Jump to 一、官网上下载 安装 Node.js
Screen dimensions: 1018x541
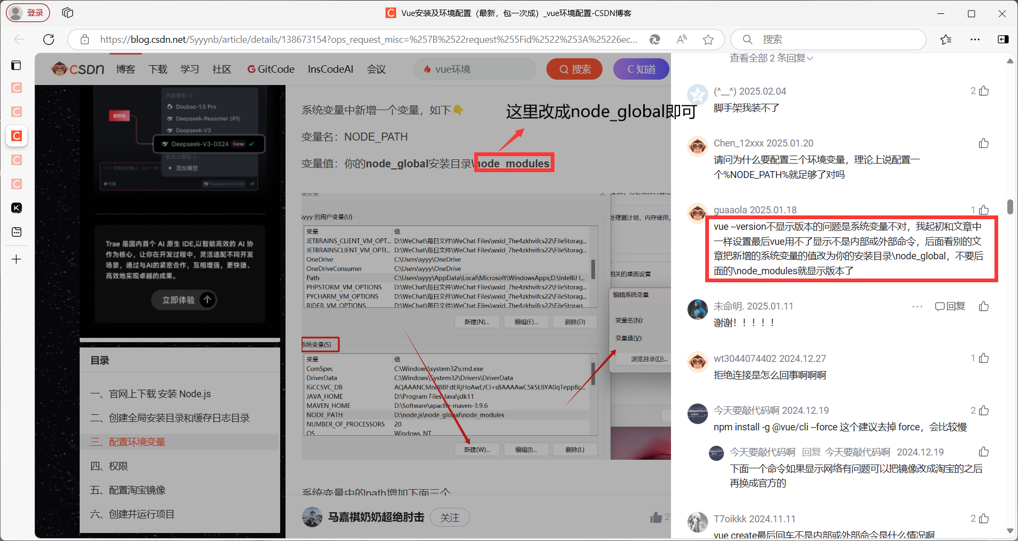click(x=151, y=394)
